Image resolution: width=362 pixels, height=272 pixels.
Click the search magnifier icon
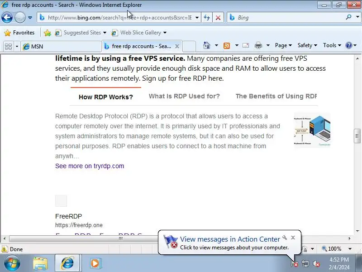coord(348,17)
